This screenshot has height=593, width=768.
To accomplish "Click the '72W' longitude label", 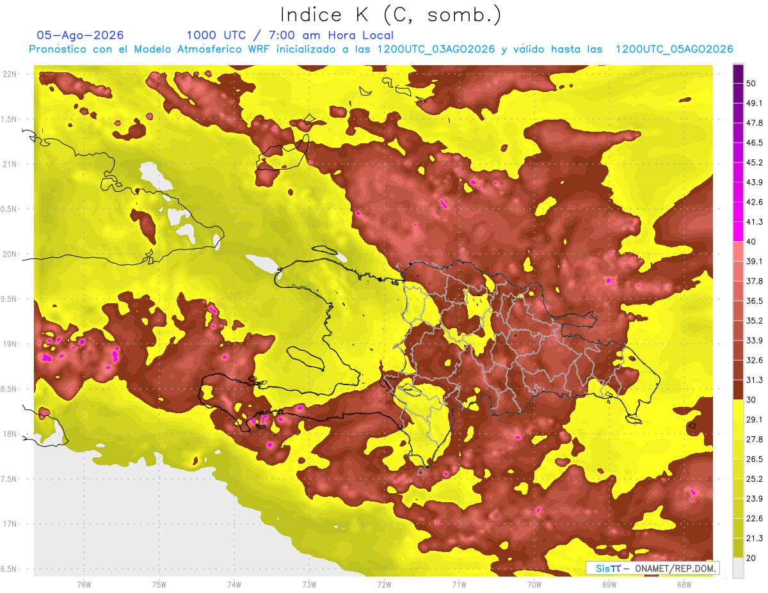I will (384, 585).
